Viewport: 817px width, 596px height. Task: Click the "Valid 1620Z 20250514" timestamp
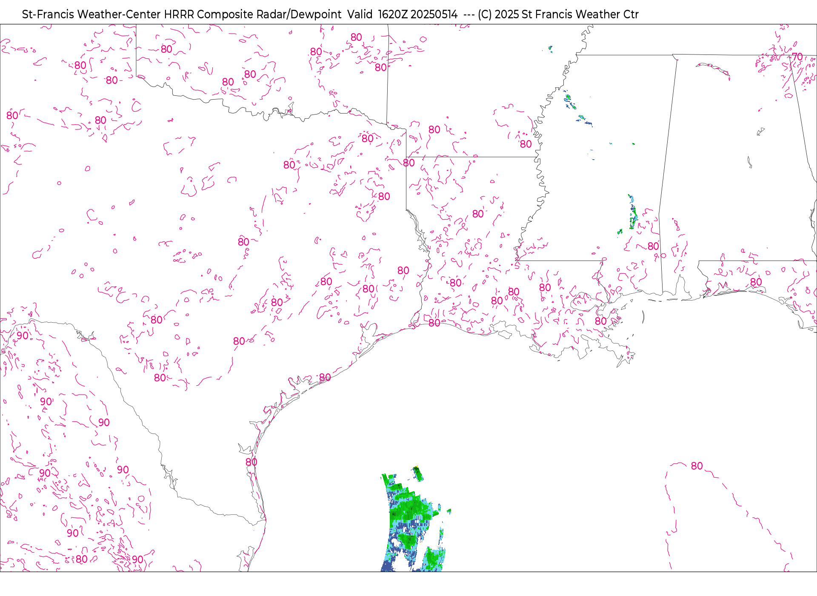[403, 14]
